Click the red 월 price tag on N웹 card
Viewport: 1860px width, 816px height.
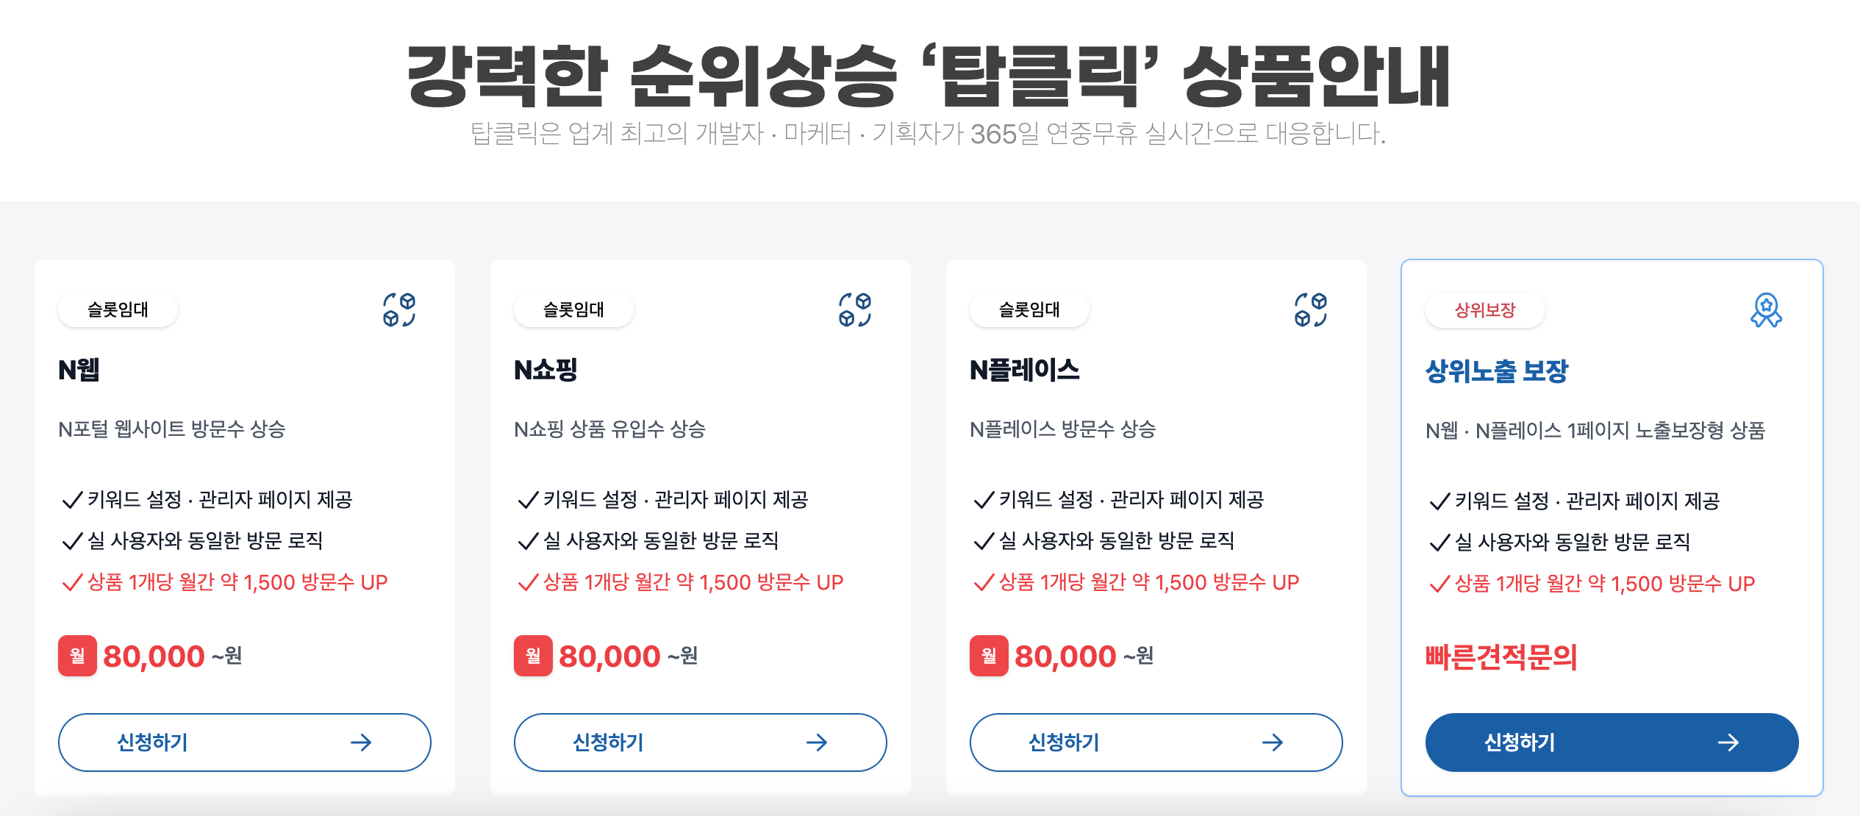click(x=77, y=655)
